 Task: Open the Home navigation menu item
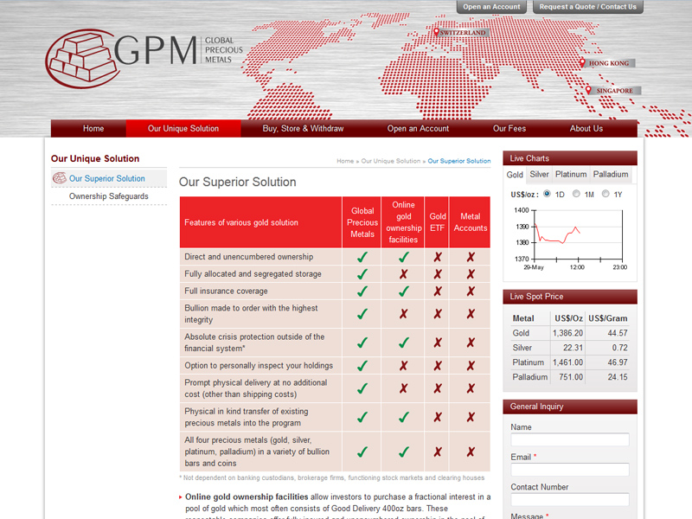click(93, 128)
